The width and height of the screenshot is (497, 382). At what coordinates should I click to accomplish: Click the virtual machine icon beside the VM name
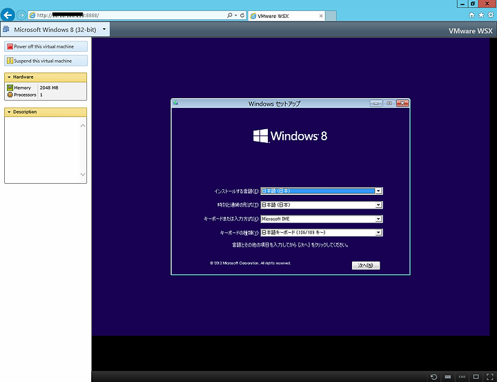(6, 29)
